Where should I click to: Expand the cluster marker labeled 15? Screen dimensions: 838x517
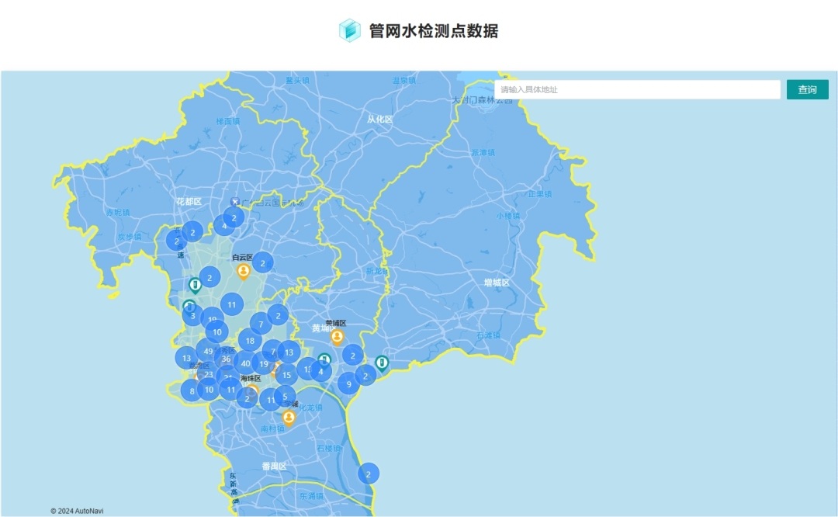tap(286, 375)
